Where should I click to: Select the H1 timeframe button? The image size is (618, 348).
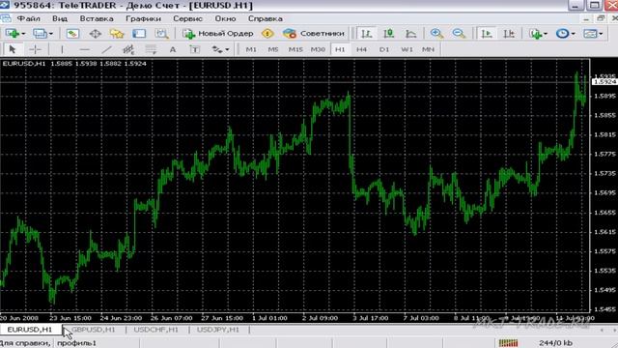click(x=340, y=49)
